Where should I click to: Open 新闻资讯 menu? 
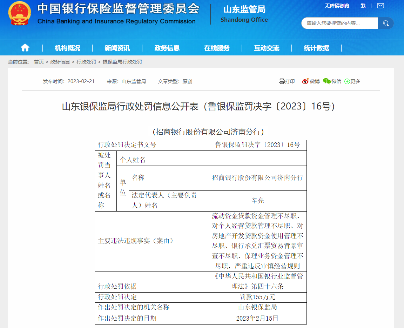[117, 48]
